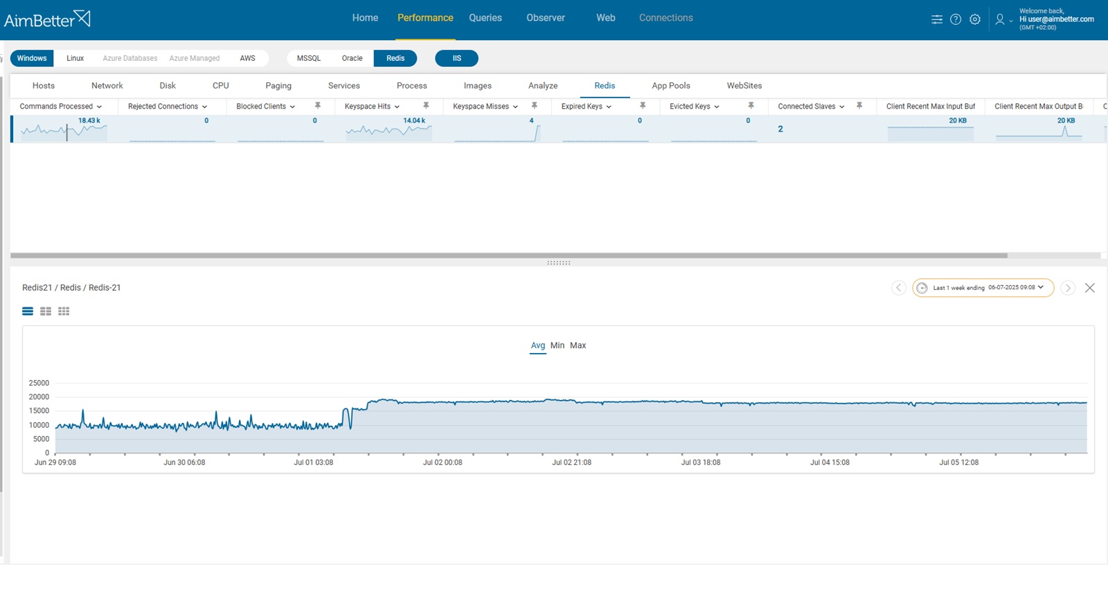Expand Evicted Keys column dropdown
This screenshot has width=1108, height=589.
pos(717,107)
